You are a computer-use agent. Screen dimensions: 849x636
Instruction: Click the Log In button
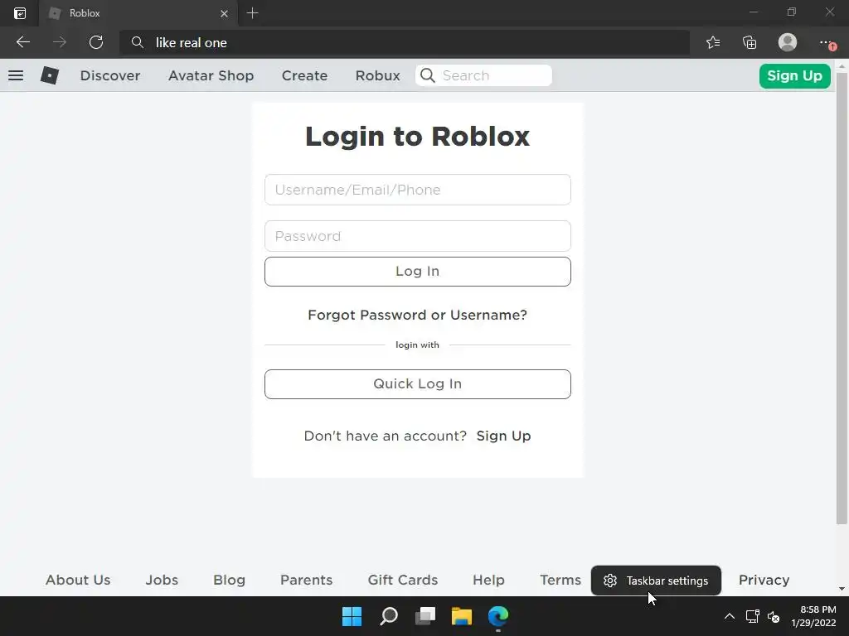(x=418, y=272)
